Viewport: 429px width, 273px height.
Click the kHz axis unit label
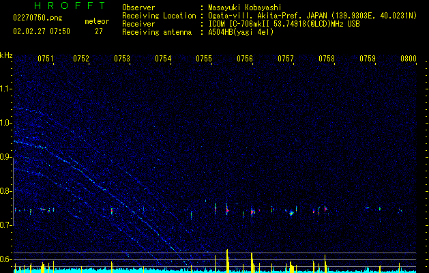pos(6,55)
